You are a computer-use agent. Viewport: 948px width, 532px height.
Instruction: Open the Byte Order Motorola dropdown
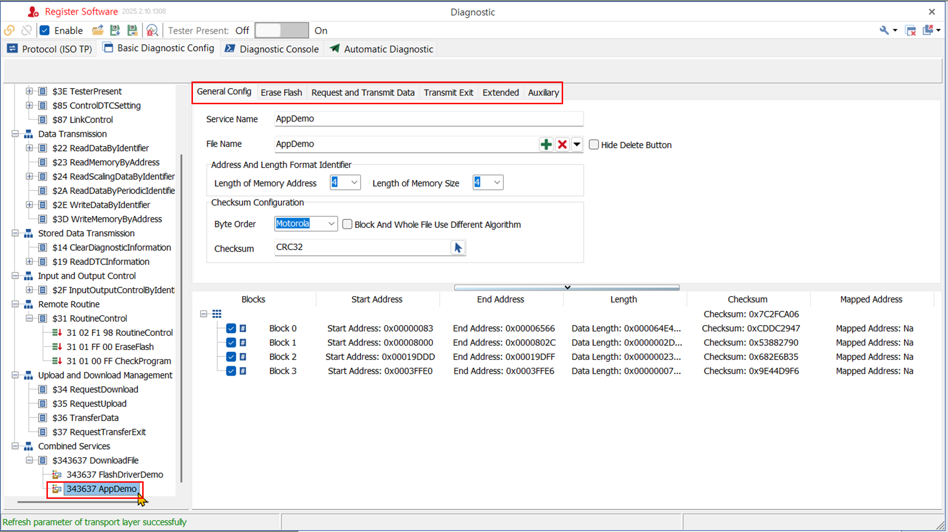click(x=331, y=224)
